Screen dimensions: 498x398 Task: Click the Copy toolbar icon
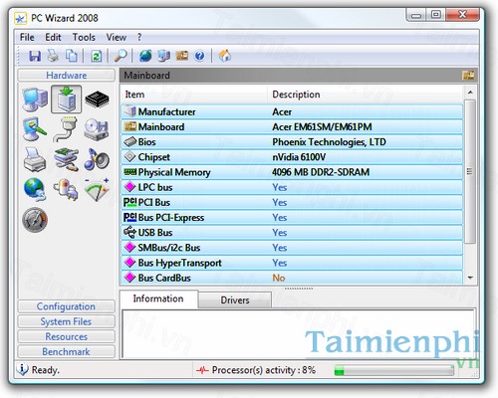72,56
